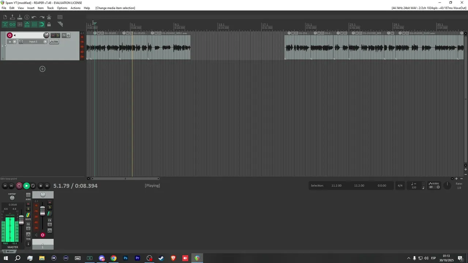The image size is (468, 263).
Task: Go to project start transport button
Action: 5,186
